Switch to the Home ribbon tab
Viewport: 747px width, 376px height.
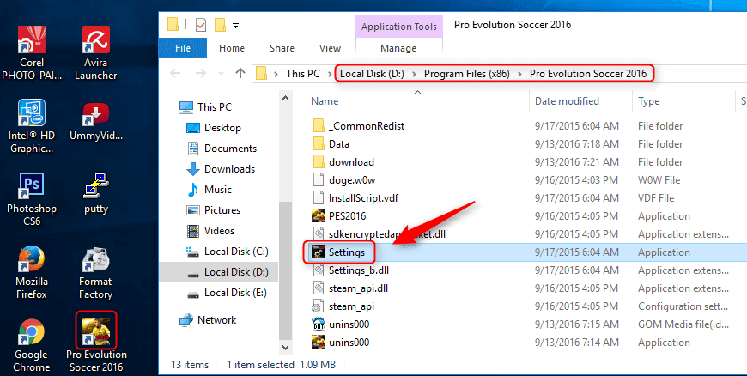point(232,48)
